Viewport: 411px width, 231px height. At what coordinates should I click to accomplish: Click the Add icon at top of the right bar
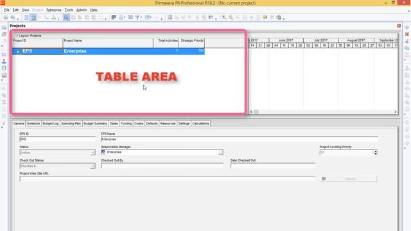(407, 28)
